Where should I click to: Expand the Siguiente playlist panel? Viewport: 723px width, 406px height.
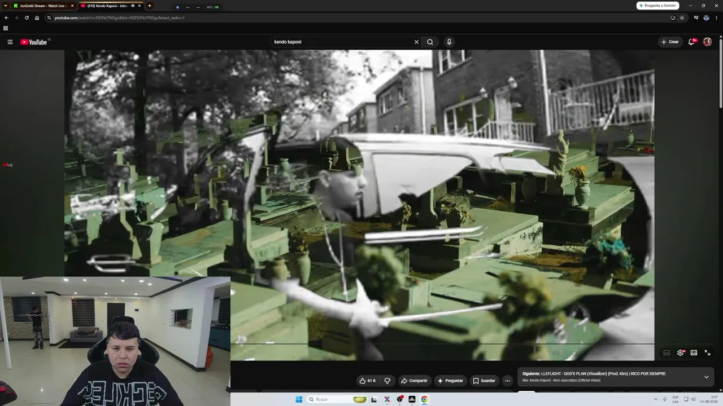[706, 377]
